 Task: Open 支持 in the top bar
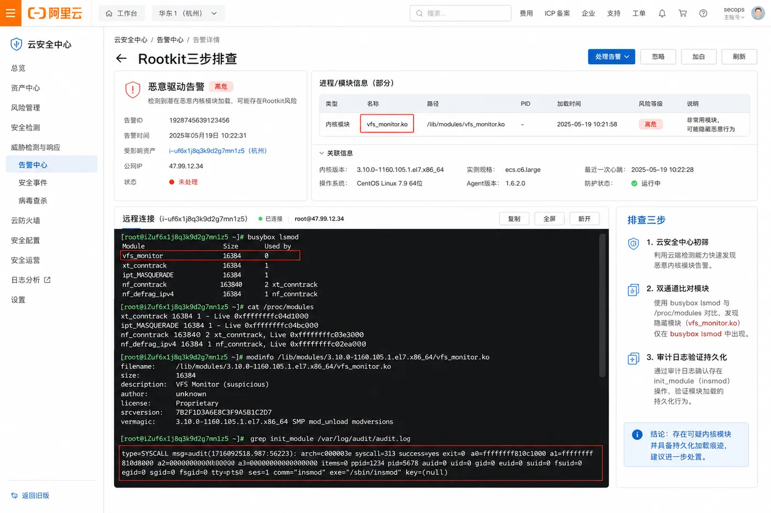point(613,13)
